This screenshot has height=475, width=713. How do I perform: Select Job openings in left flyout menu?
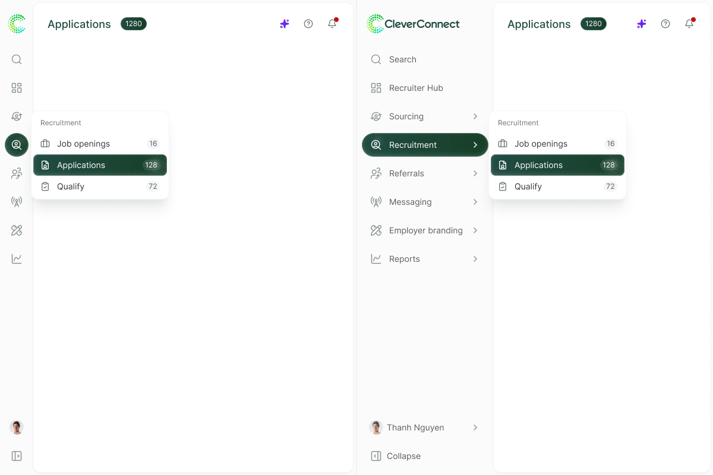tap(100, 144)
